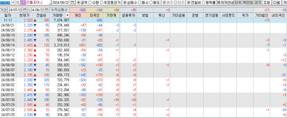Click 내외국인 value -31 on 24/08/06
This screenshot has width=287, height=118.
pos(278,75)
